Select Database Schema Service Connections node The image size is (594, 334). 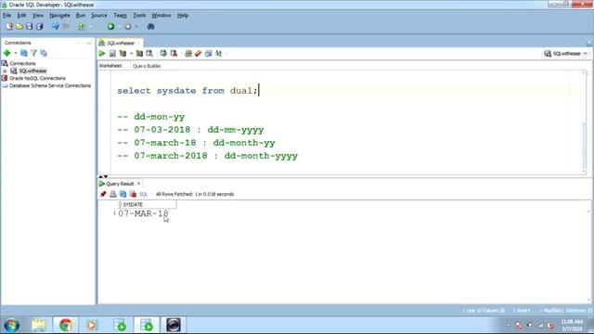tap(49, 85)
